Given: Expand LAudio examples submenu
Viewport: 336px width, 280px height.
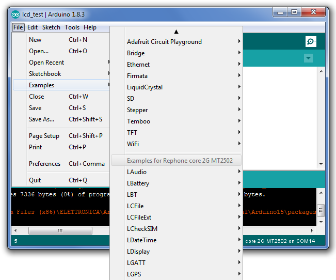Looking at the screenshot, I should point(177,172).
